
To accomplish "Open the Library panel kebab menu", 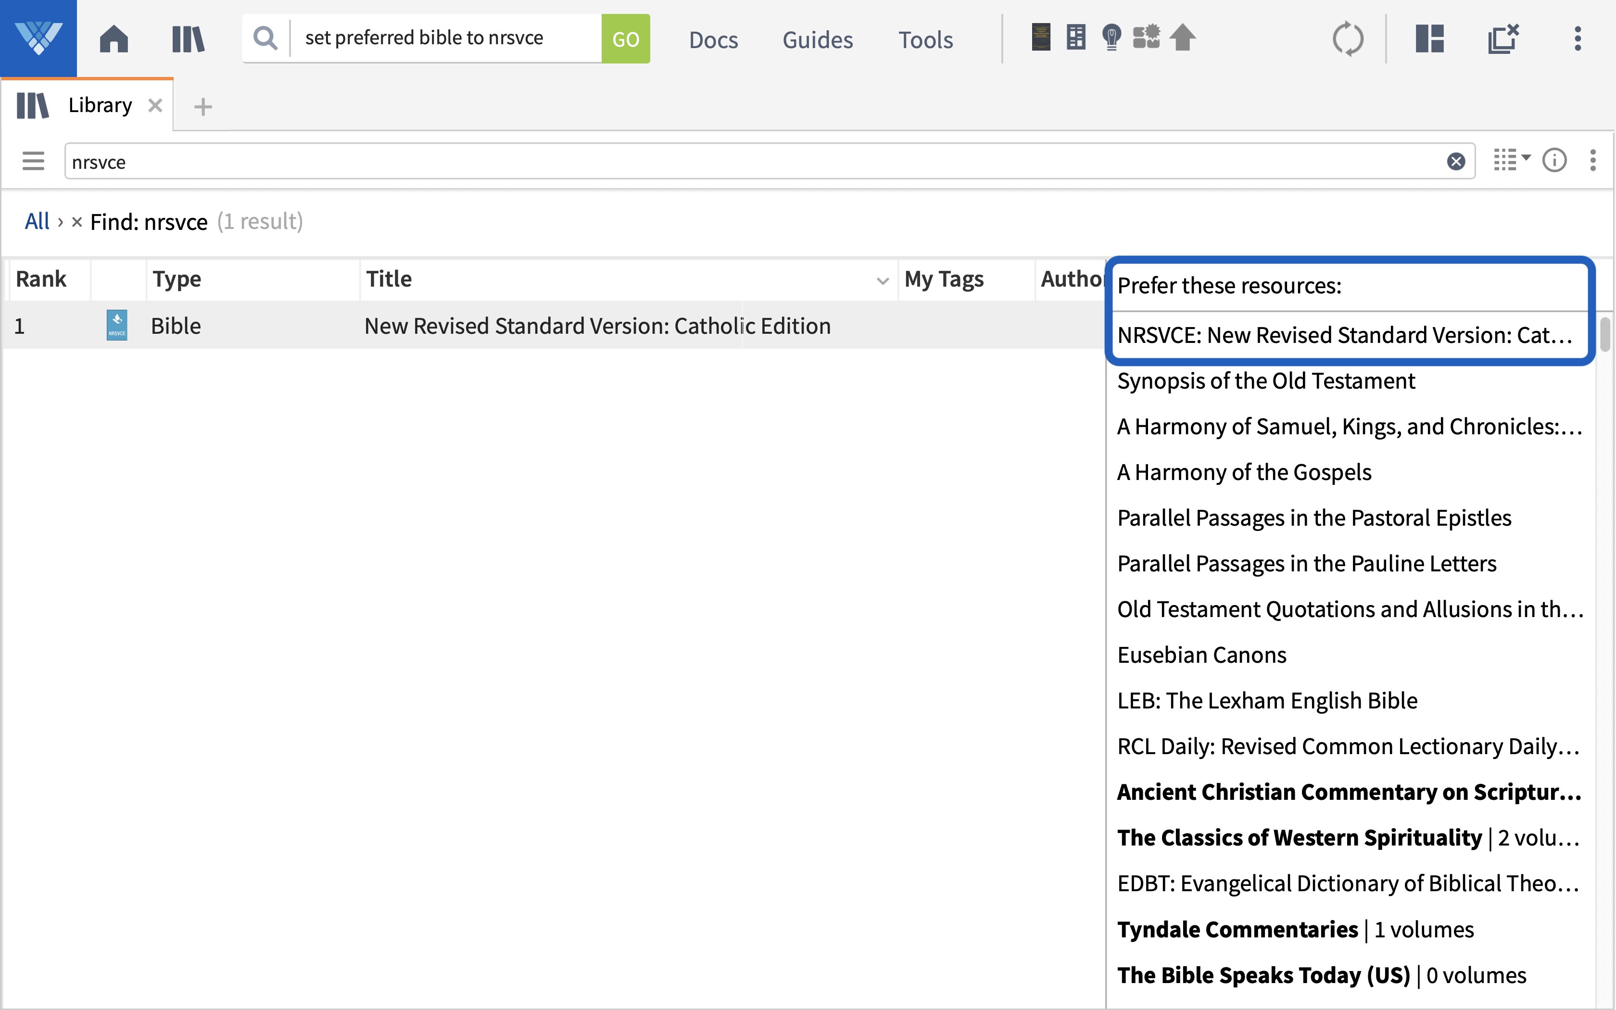I will tap(1593, 160).
